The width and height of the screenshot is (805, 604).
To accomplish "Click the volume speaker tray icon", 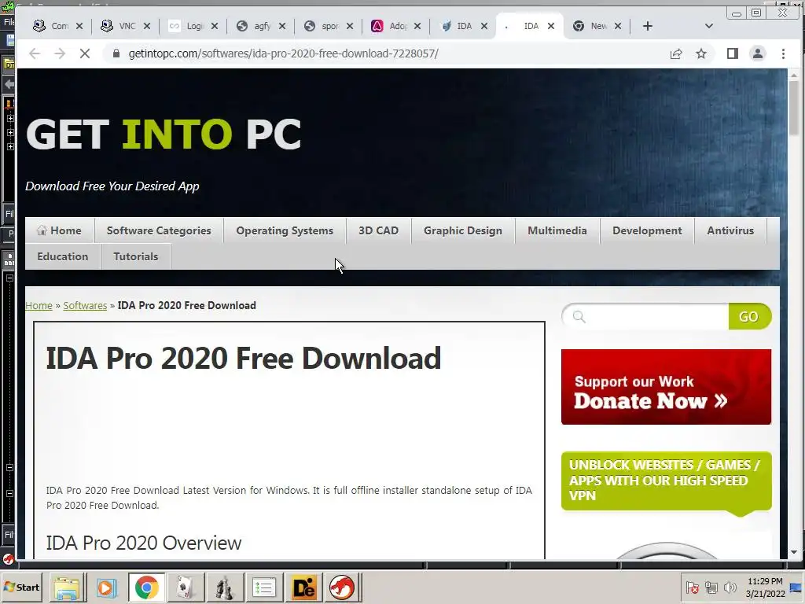I will point(730,587).
